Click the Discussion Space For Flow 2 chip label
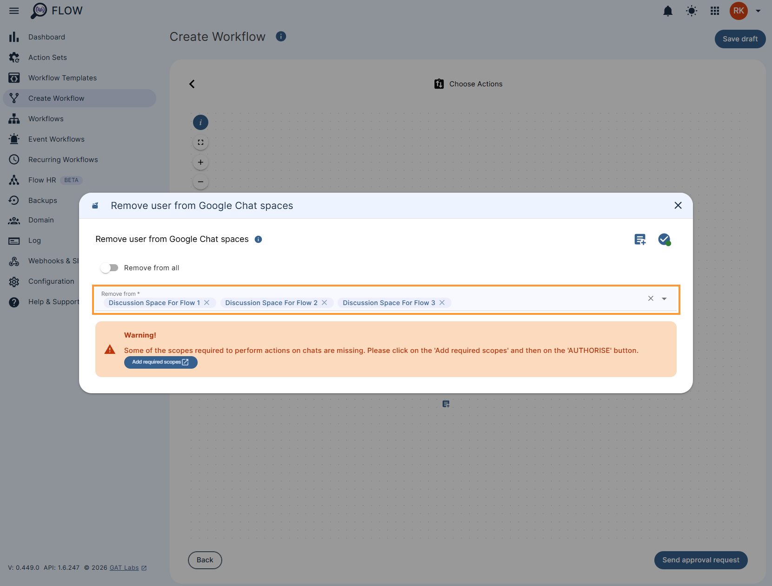This screenshot has height=586, width=772. point(272,303)
